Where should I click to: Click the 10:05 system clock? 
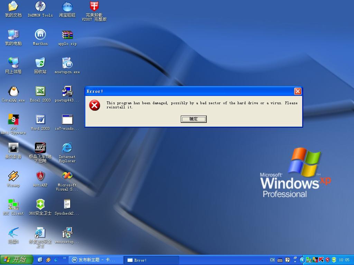tap(344, 260)
